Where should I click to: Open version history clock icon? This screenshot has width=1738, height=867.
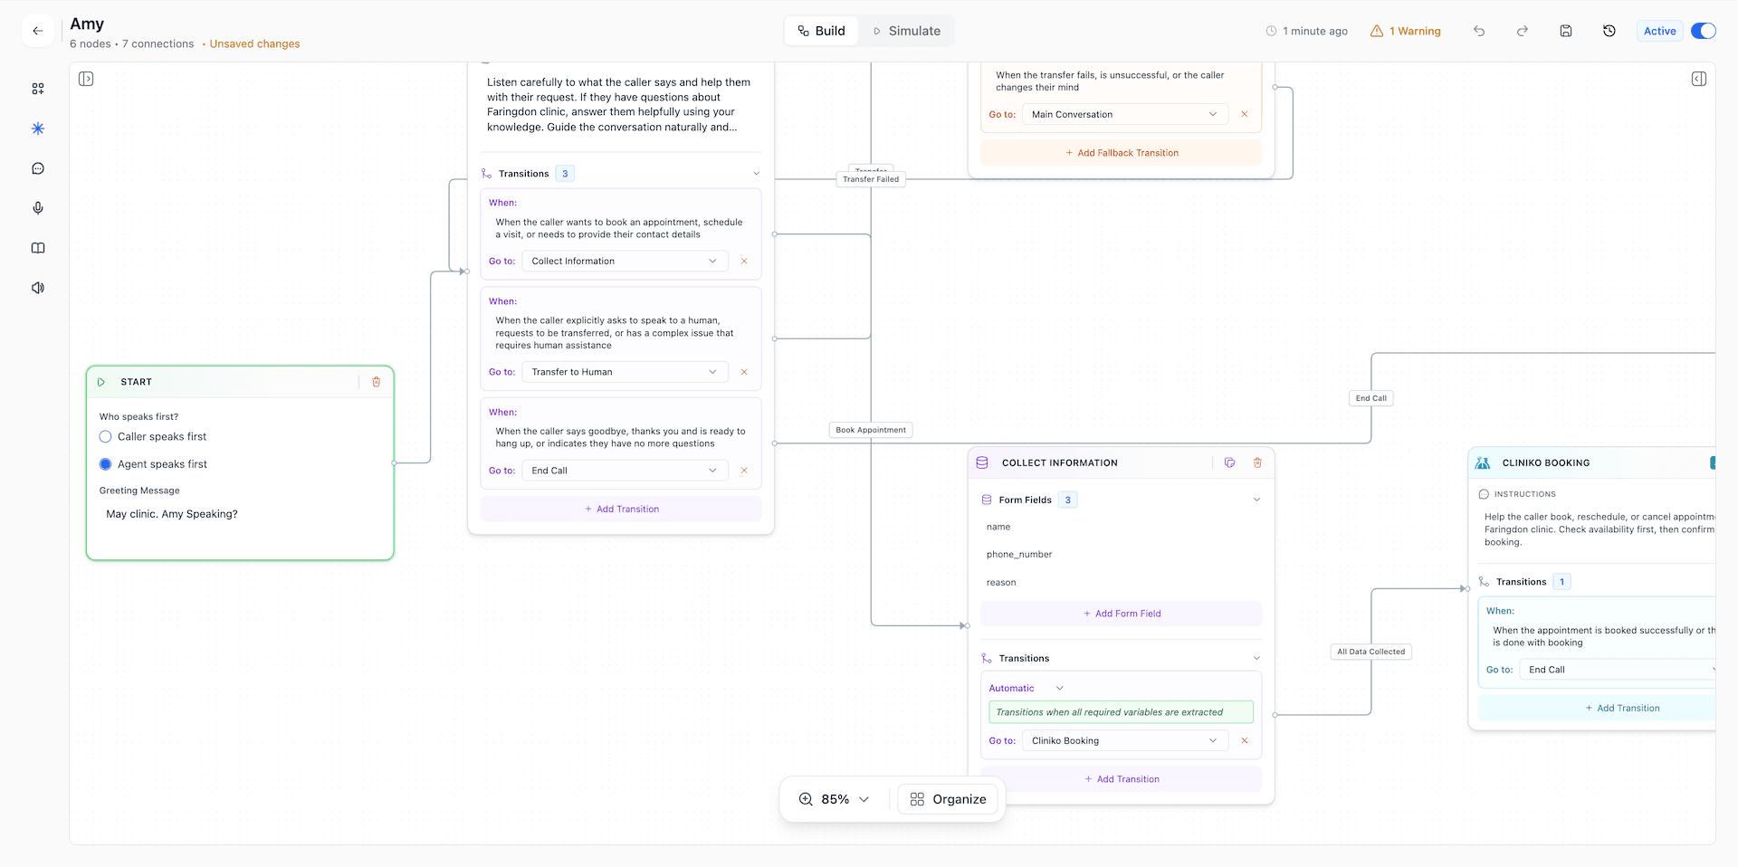(1609, 31)
